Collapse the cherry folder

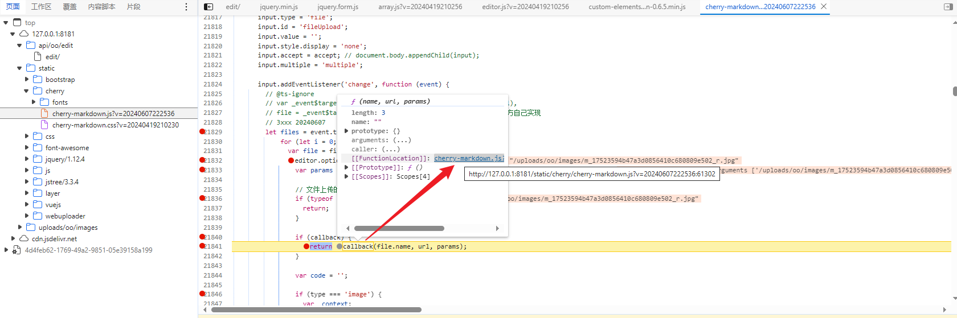click(26, 91)
